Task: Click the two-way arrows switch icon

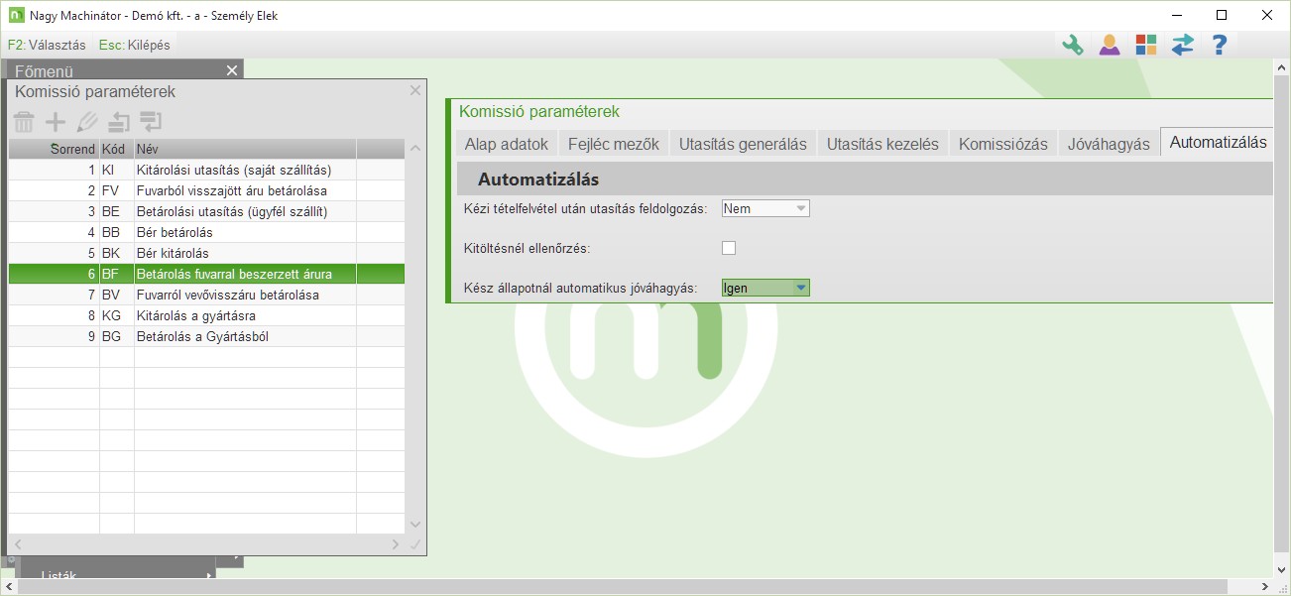Action: click(1183, 45)
